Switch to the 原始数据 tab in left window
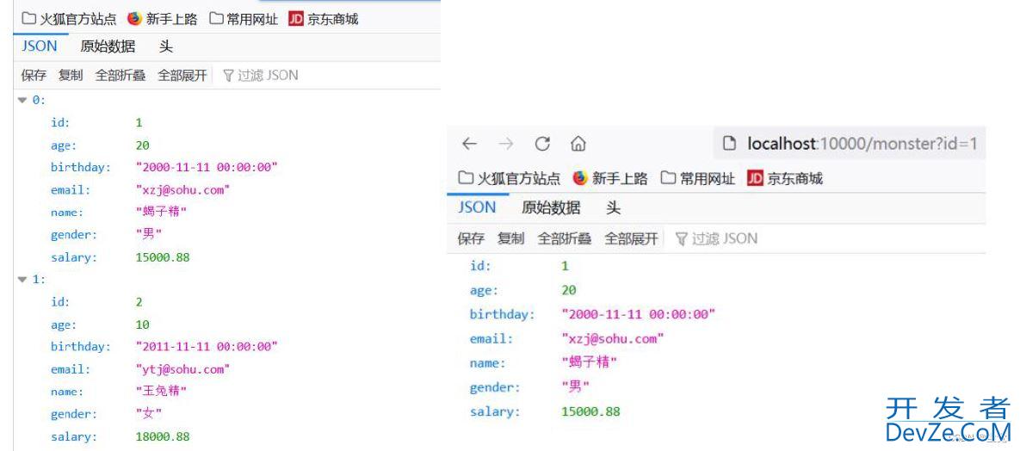 (x=108, y=46)
